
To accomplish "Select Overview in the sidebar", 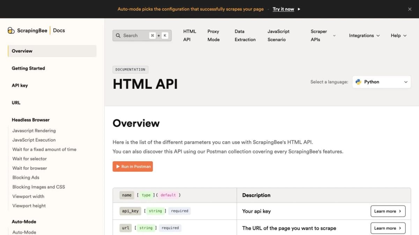I will [x=52, y=51].
